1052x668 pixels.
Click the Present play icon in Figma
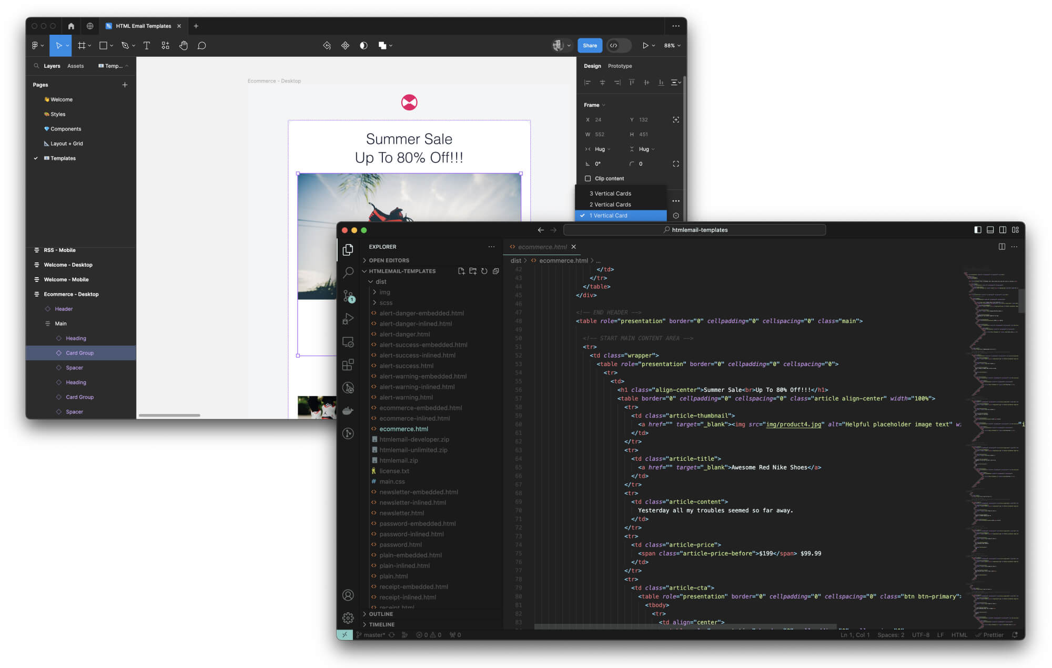tap(645, 46)
